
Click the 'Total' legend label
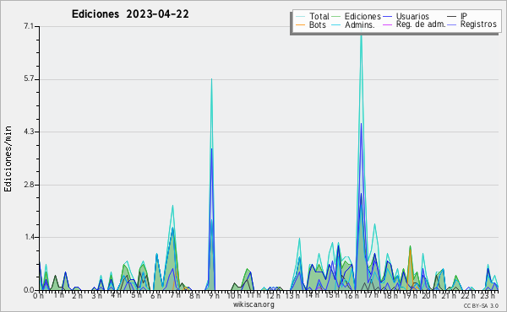click(x=319, y=16)
